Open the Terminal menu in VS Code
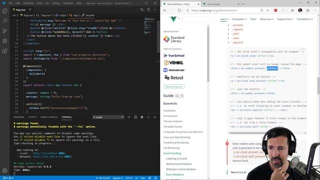 click(68, 3)
